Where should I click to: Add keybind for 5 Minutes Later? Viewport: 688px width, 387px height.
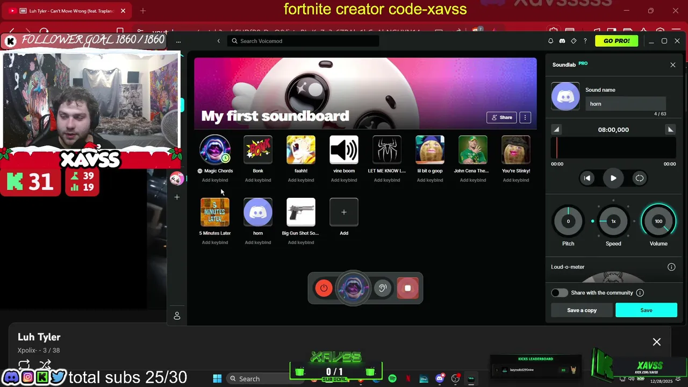215,242
